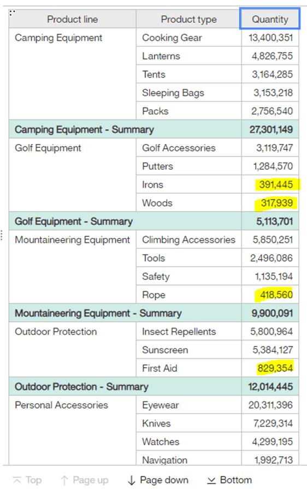307x491 pixels.
Task: Click the summary total 5,113,701
Action: coord(274,221)
